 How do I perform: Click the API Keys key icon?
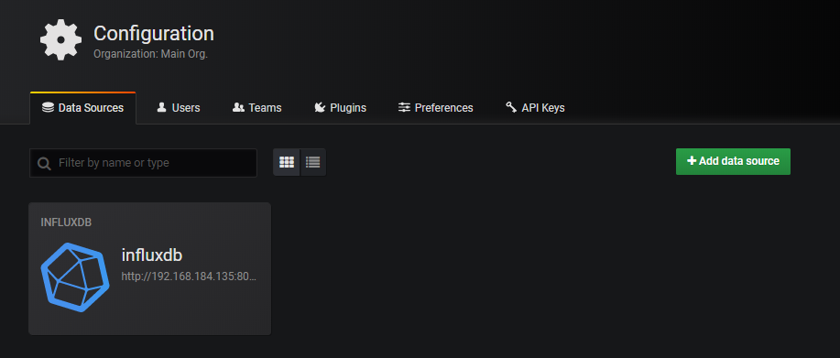coord(511,107)
